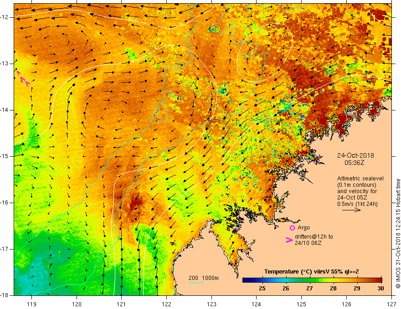This screenshot has height=309, width=401.
Task: Click the IMOS copyright timestamp text
Action: pos(398,233)
